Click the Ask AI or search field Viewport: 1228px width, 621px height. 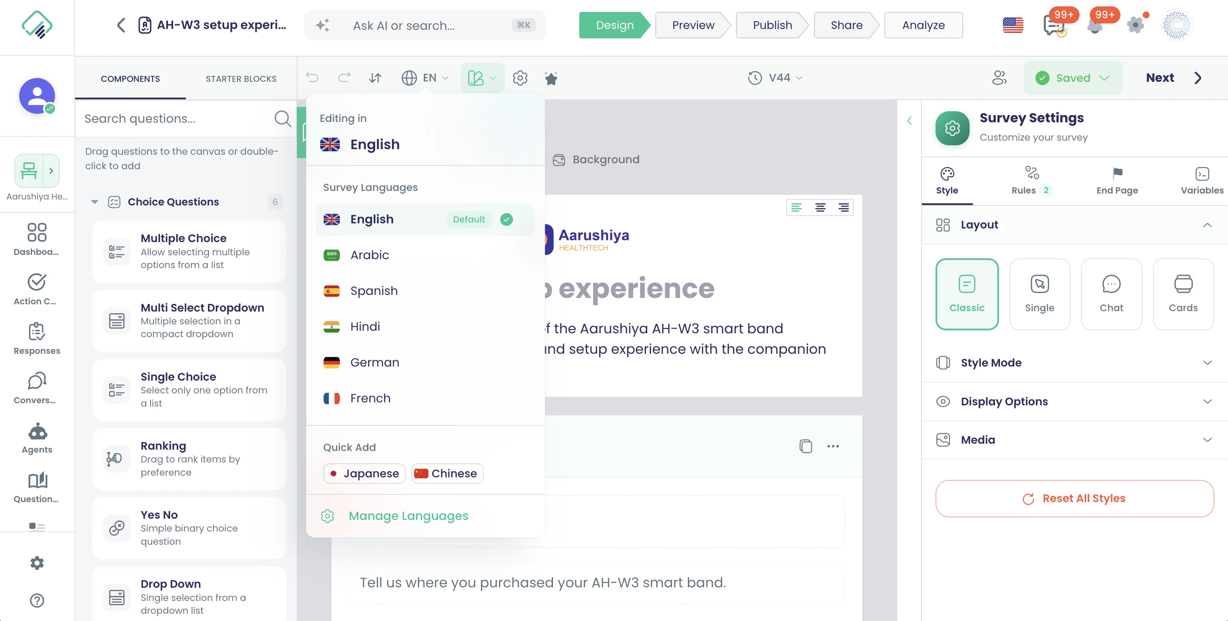pos(425,25)
